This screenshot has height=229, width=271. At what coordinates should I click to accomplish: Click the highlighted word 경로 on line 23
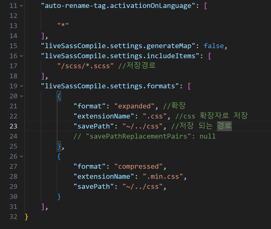(224, 126)
